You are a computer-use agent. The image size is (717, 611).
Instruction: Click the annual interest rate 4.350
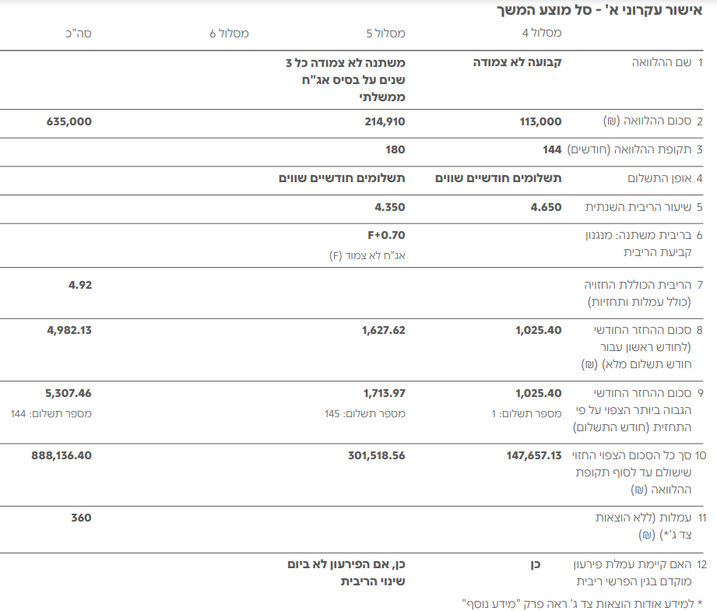coord(391,206)
